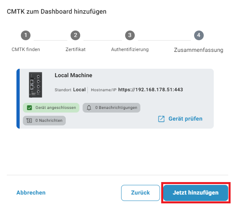Click the bell notification icon

click(89, 108)
